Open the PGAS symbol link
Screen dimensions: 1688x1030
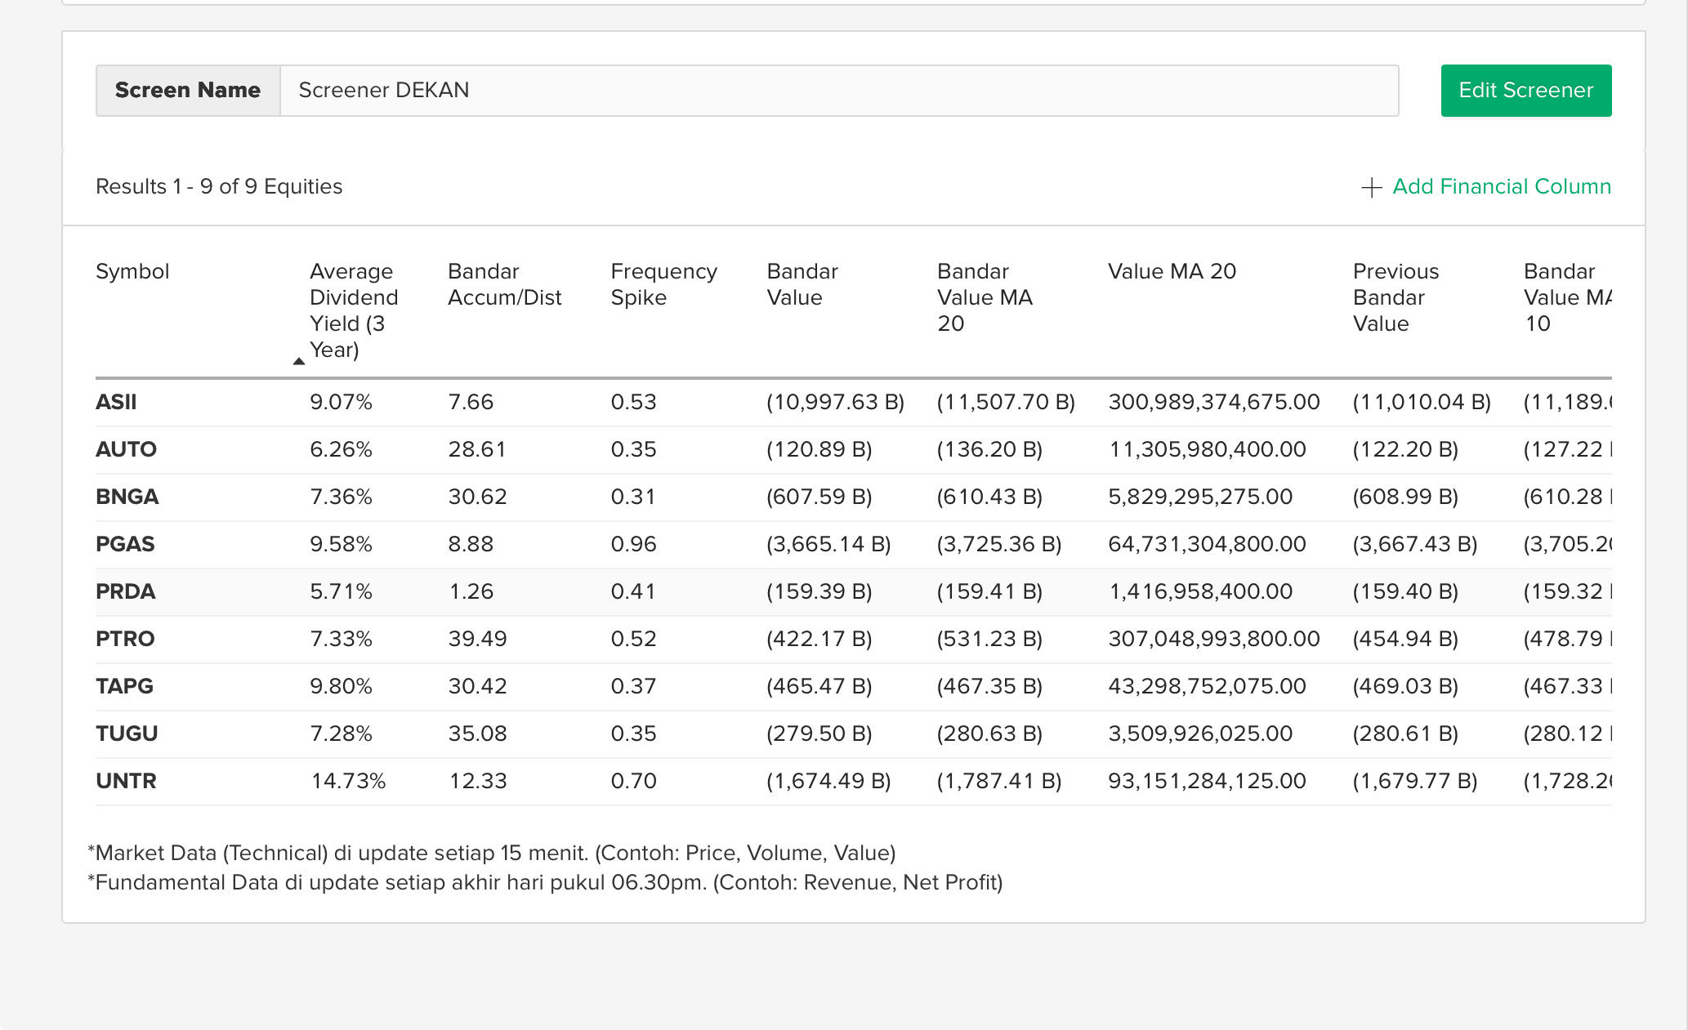(125, 545)
